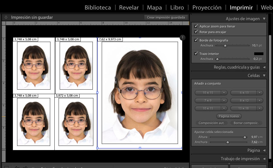Open the Trazo interior color swatch

coord(259,53)
